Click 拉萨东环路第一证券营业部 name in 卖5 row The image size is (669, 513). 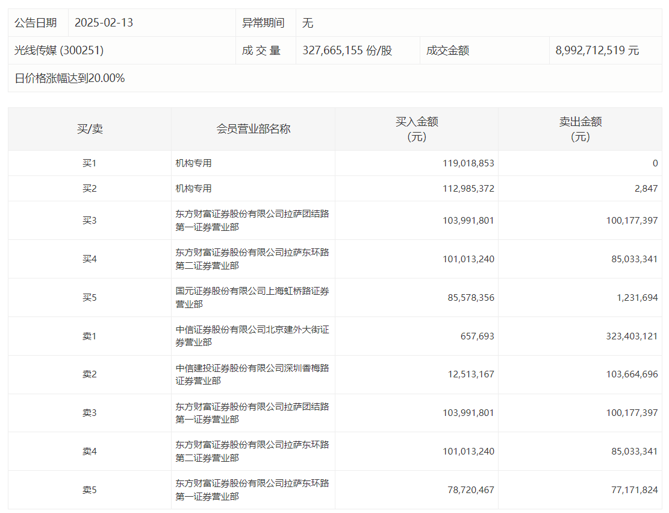252,489
